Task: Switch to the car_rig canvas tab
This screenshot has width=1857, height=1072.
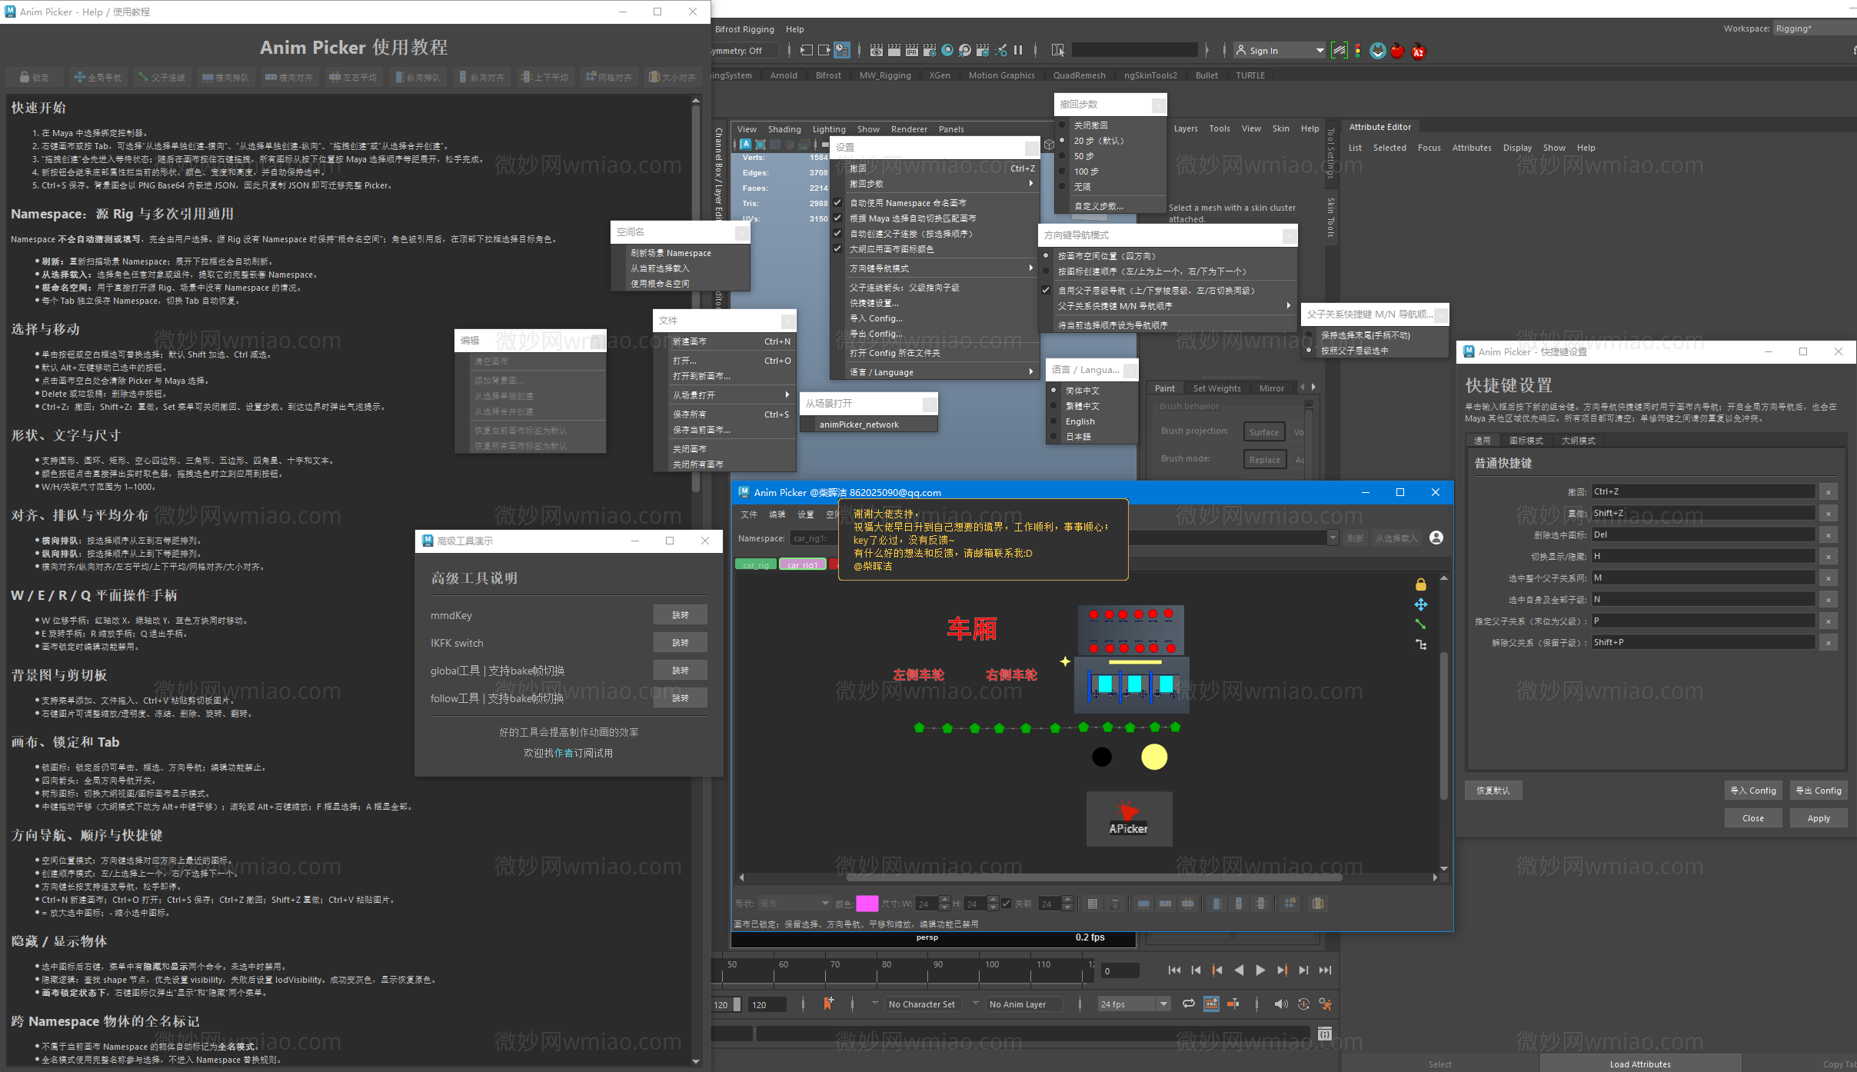Action: click(x=756, y=565)
